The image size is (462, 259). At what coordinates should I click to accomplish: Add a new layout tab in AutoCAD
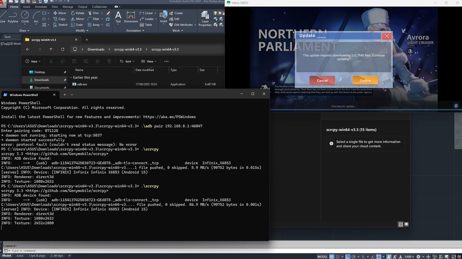69,256
